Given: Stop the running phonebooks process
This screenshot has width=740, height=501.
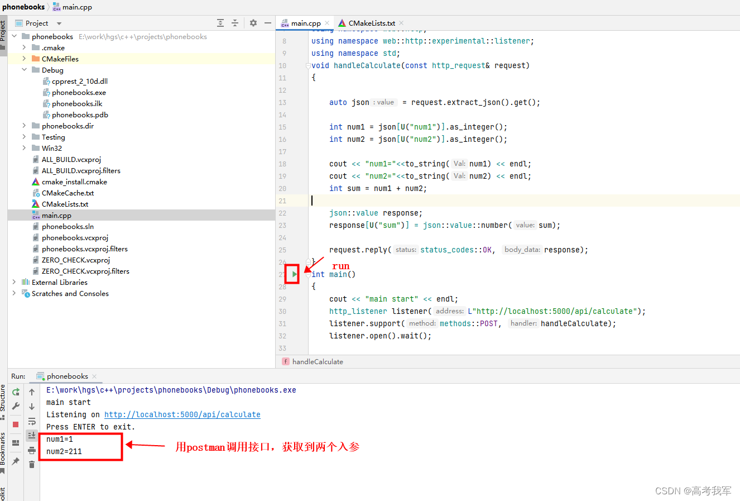Looking at the screenshot, I should (16, 423).
